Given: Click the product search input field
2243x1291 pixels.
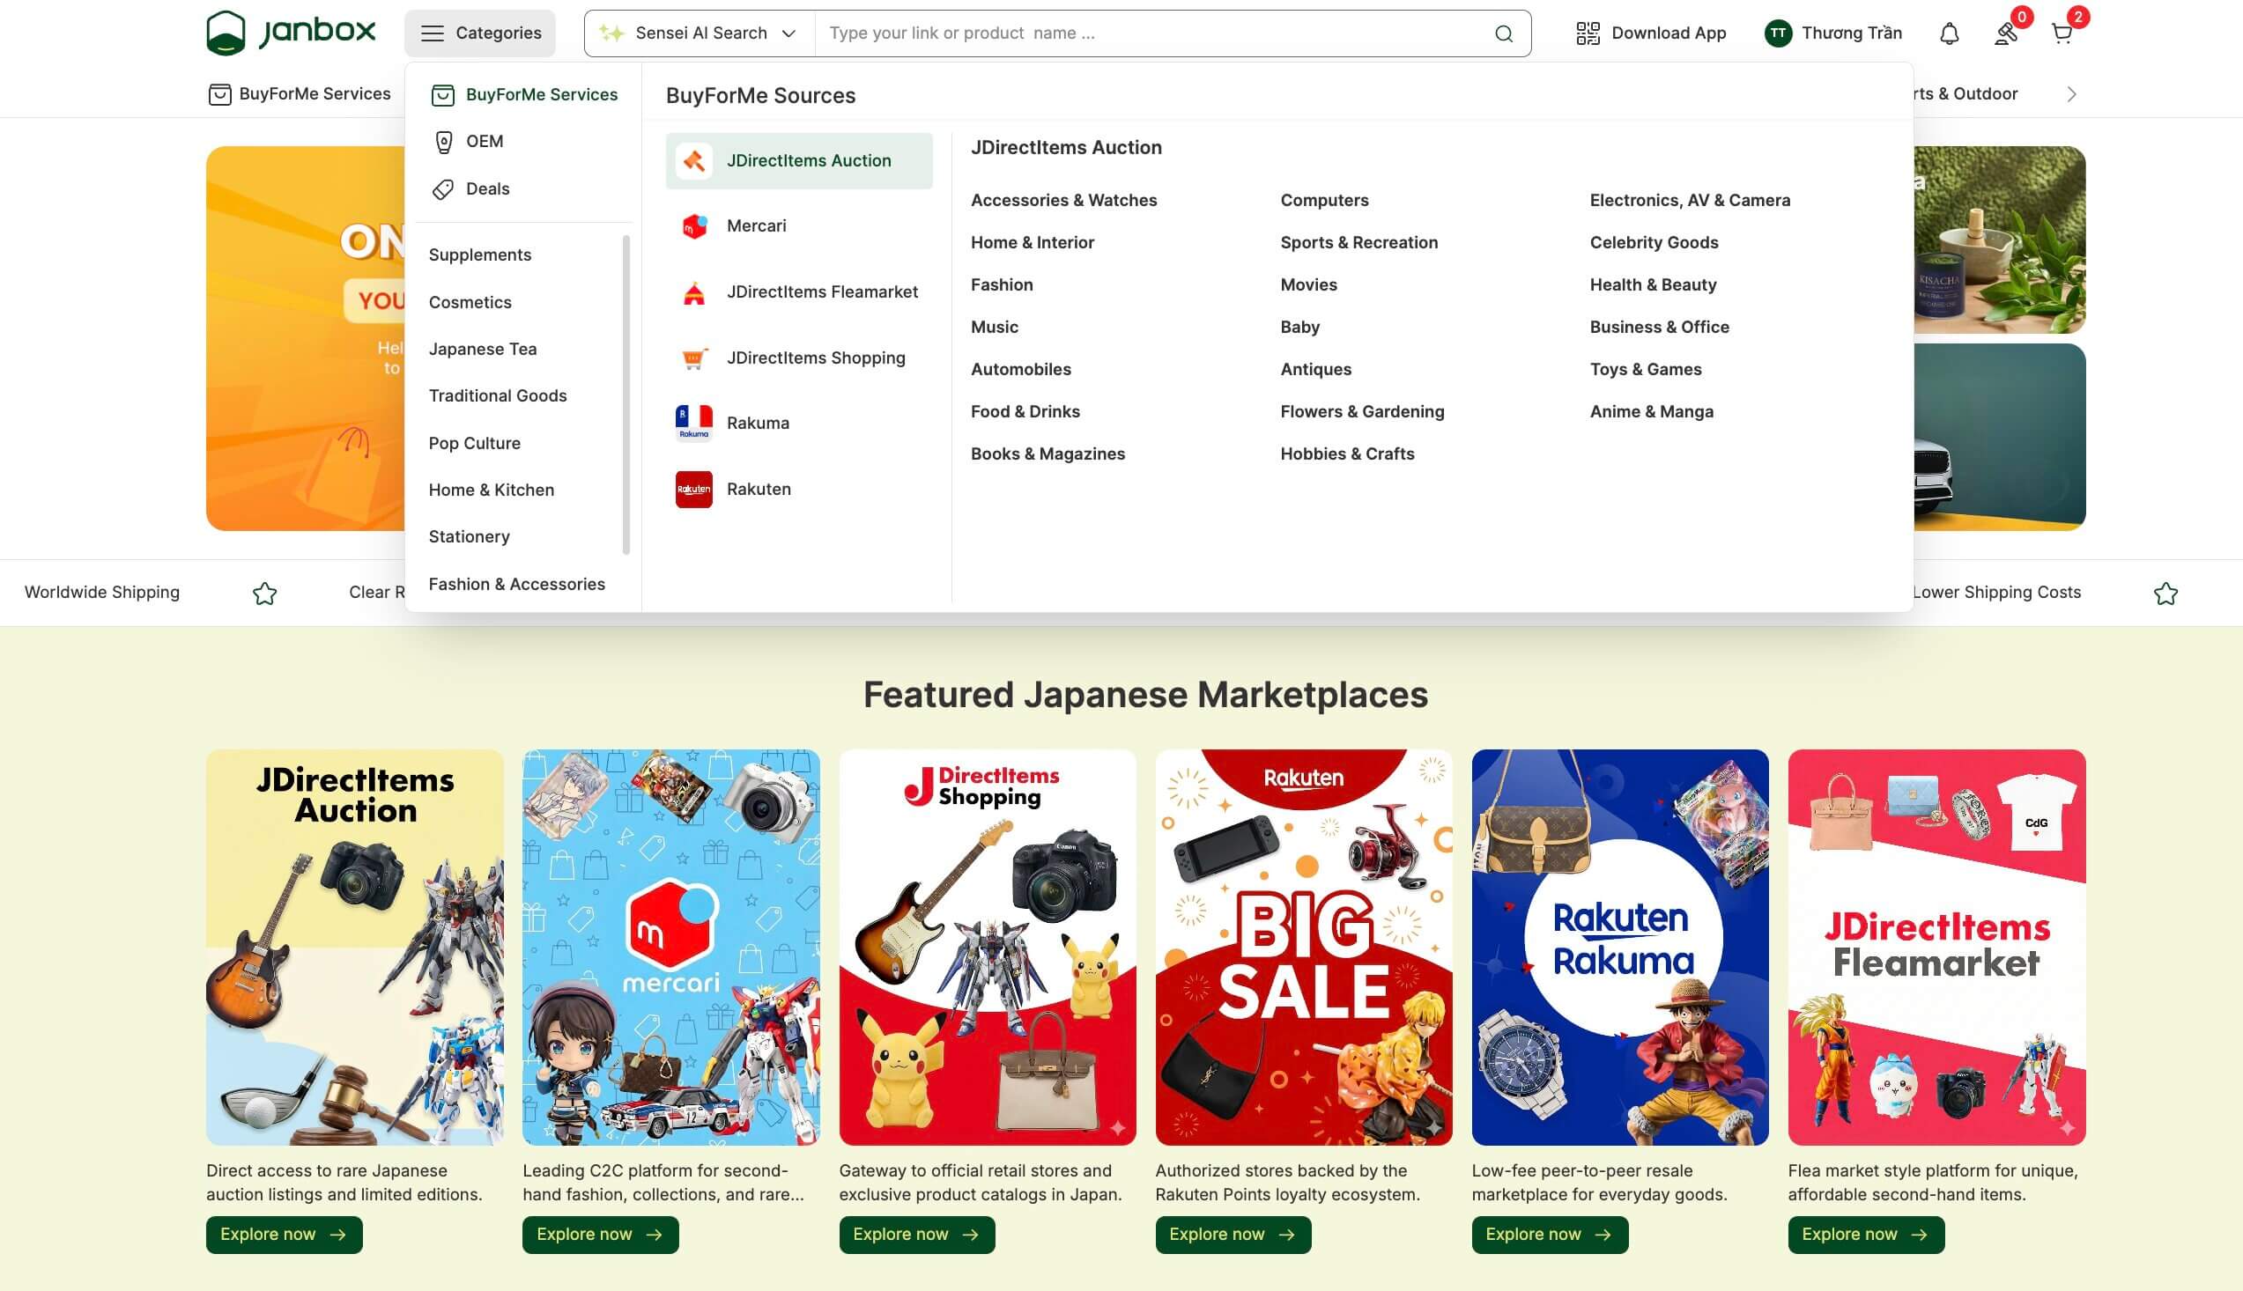Looking at the screenshot, I should click(1153, 33).
